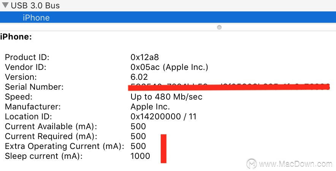The image size is (336, 171).
Task: Click the Product ID value 0x12a8
Action: coord(145,57)
